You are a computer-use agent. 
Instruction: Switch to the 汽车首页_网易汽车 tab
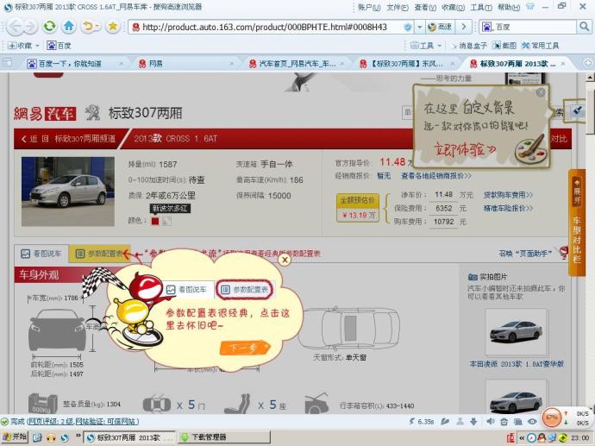tap(297, 64)
